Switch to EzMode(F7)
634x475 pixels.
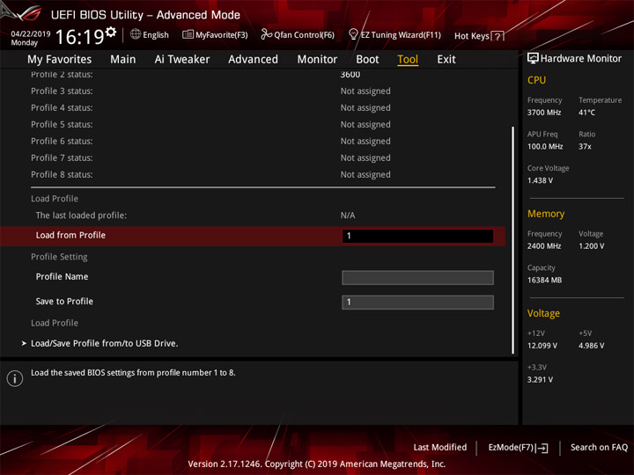(x=518, y=448)
